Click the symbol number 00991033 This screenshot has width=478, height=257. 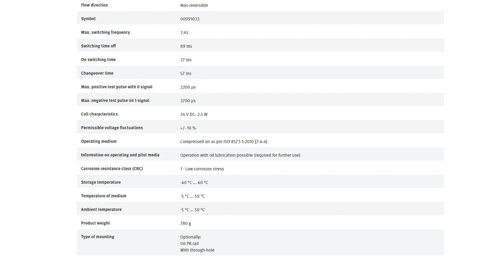190,19
